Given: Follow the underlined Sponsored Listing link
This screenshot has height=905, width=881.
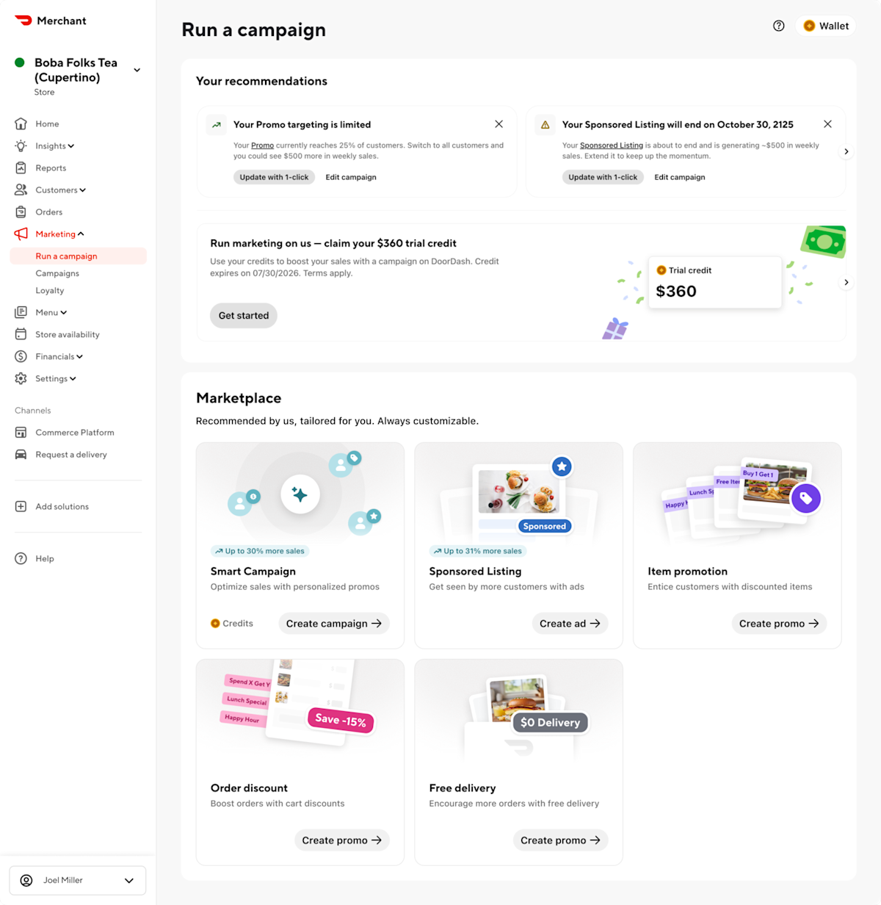Looking at the screenshot, I should (612, 145).
